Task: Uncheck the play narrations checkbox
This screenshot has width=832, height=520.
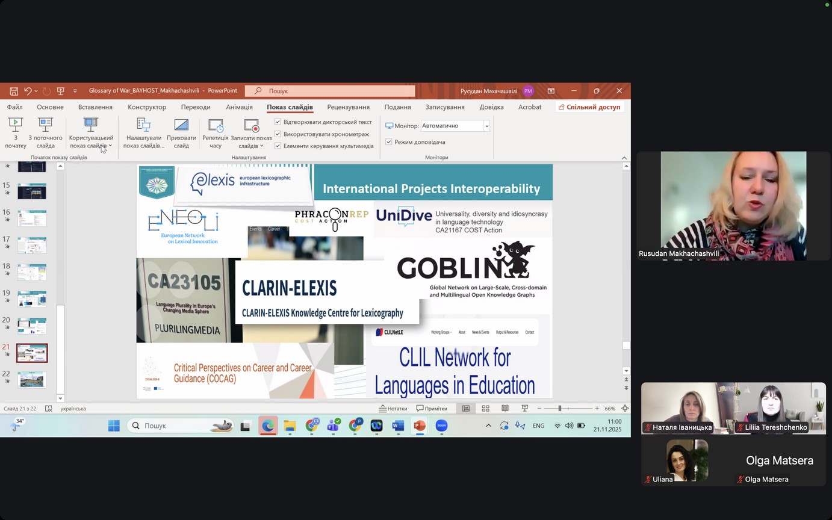Action: pyautogui.click(x=278, y=122)
